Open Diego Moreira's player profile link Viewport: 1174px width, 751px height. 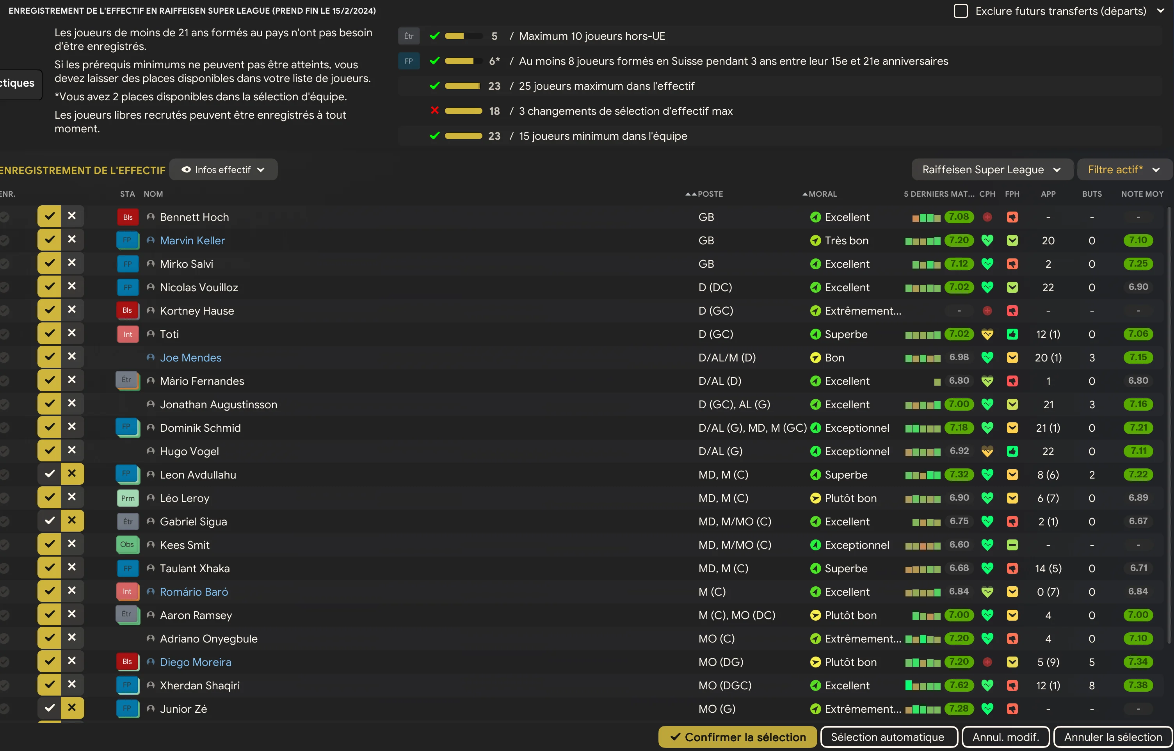pos(196,662)
